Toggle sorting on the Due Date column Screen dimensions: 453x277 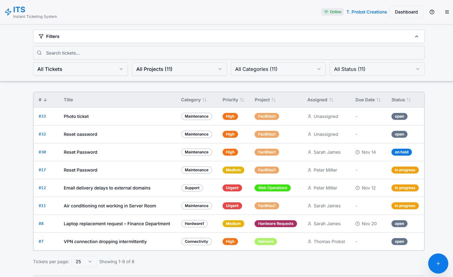[x=379, y=99]
